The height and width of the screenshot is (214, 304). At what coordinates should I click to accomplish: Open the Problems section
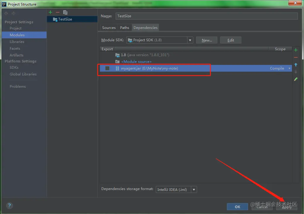point(18,87)
